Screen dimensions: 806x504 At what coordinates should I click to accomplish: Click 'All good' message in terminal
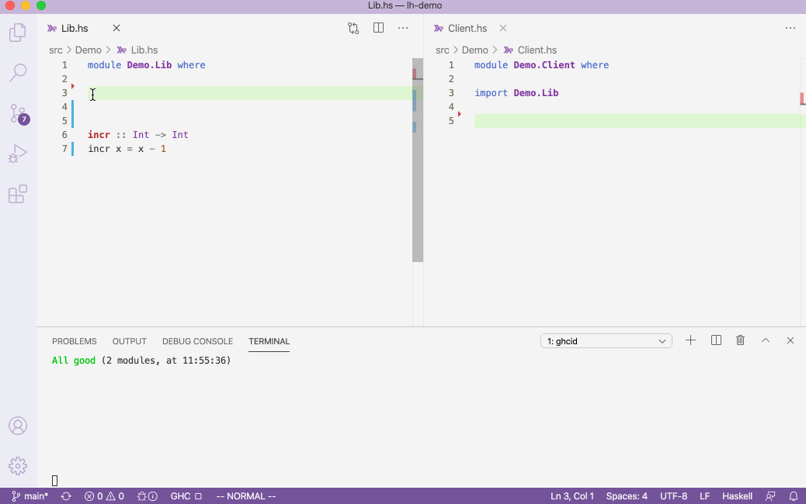(74, 361)
